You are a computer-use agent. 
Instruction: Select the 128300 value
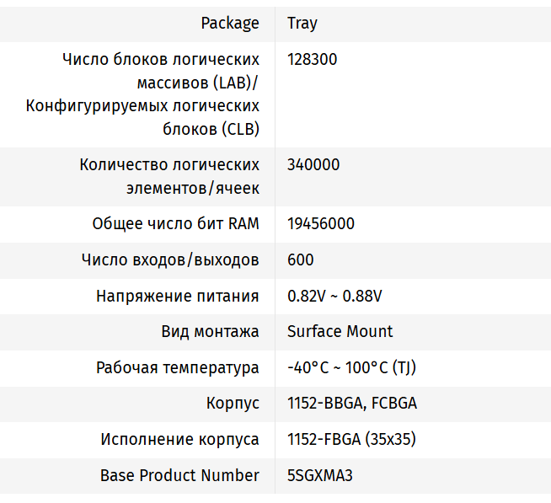(x=312, y=60)
